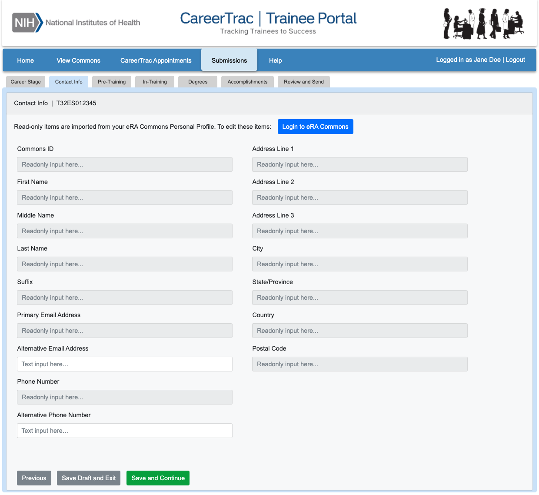Click the 'Alternative Email Address' label
The width and height of the screenshot is (539, 495).
(53, 348)
